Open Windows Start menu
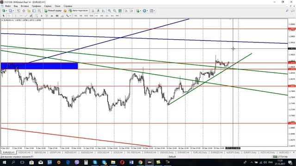This screenshot has width=296, height=166. click(4, 162)
